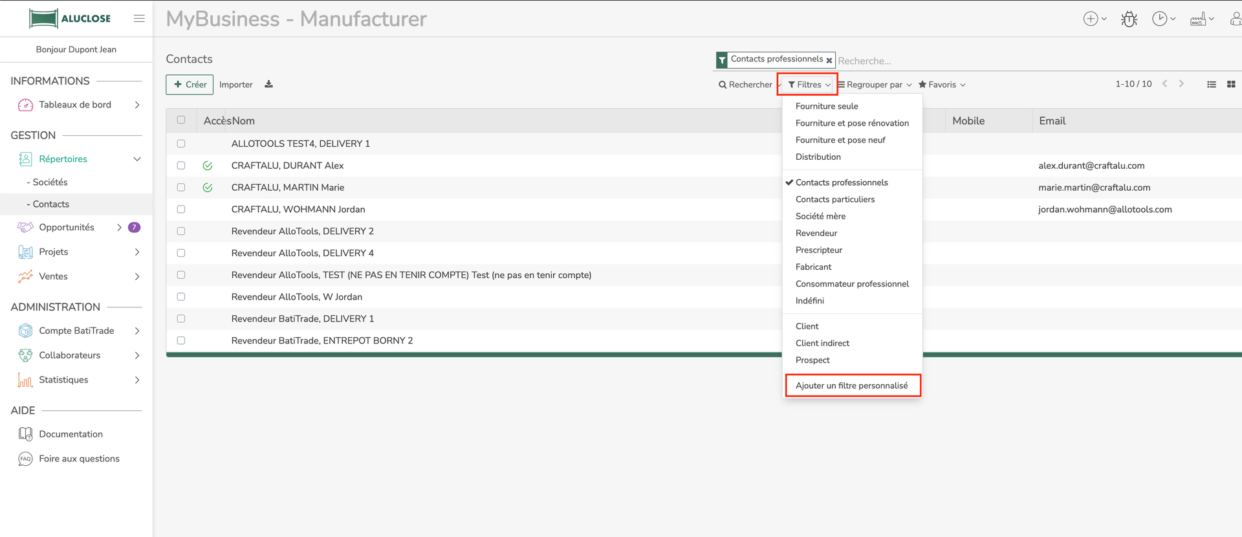
Task: Focus the Recherche search field
Action: point(1035,61)
